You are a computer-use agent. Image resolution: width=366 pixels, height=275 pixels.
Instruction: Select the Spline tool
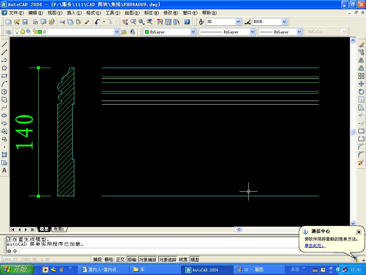tap(4, 107)
